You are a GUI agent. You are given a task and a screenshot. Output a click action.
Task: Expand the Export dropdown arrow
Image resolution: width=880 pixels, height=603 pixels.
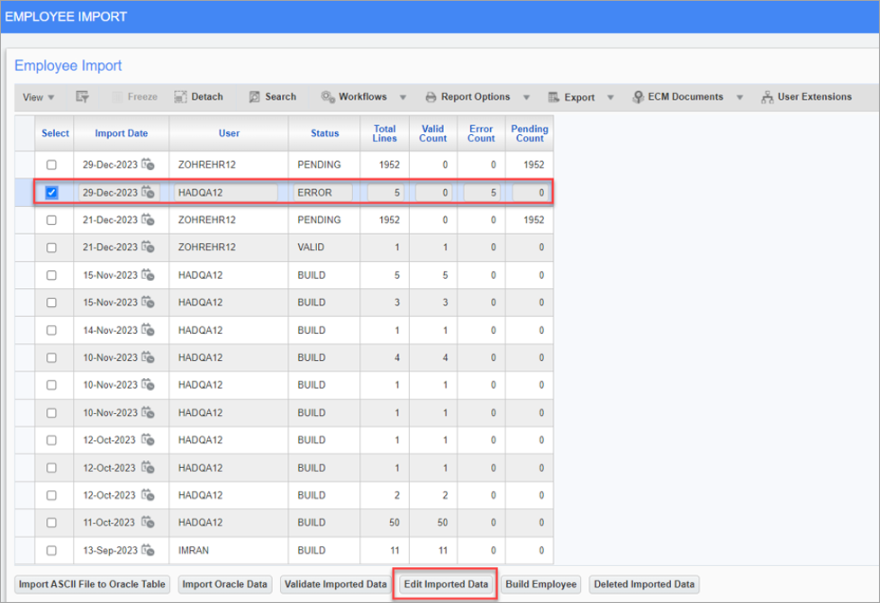tap(611, 97)
